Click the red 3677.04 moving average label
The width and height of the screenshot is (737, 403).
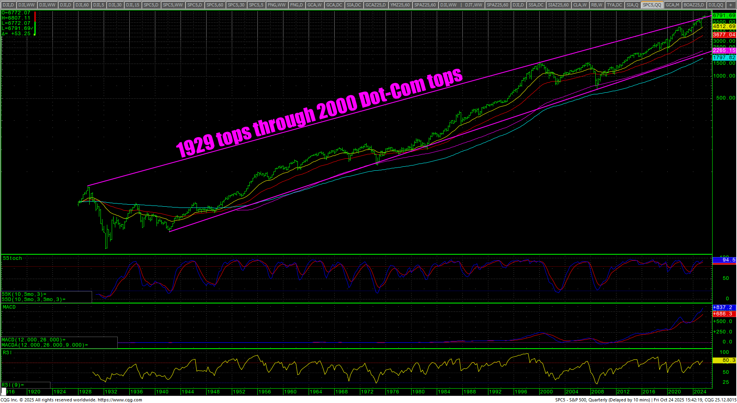click(x=724, y=35)
